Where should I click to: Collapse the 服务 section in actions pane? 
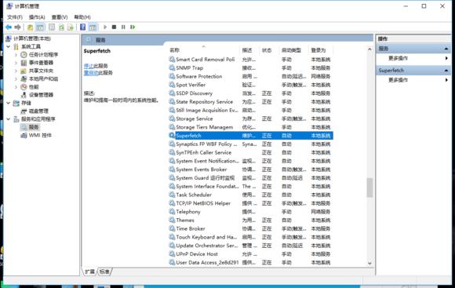(x=446, y=49)
